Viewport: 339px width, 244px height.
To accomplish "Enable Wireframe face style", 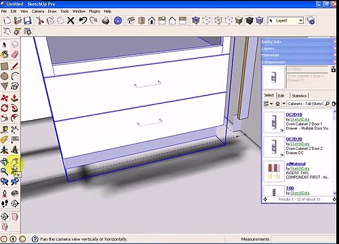I will click(x=206, y=21).
